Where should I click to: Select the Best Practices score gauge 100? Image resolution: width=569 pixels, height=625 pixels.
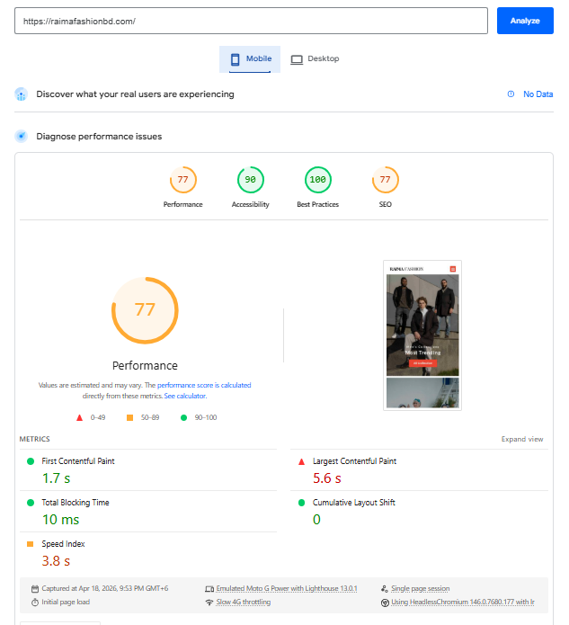[x=317, y=180]
